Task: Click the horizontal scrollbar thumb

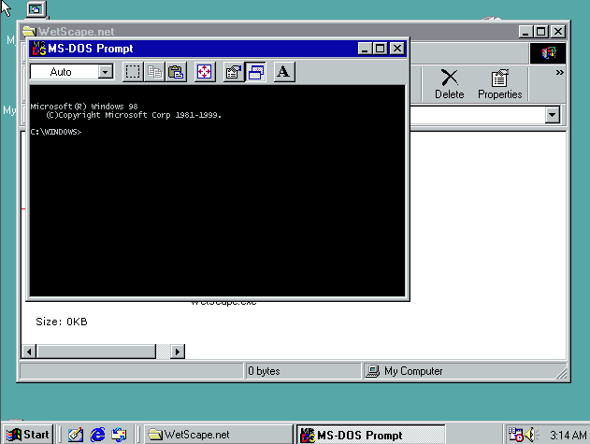Action: (96, 351)
